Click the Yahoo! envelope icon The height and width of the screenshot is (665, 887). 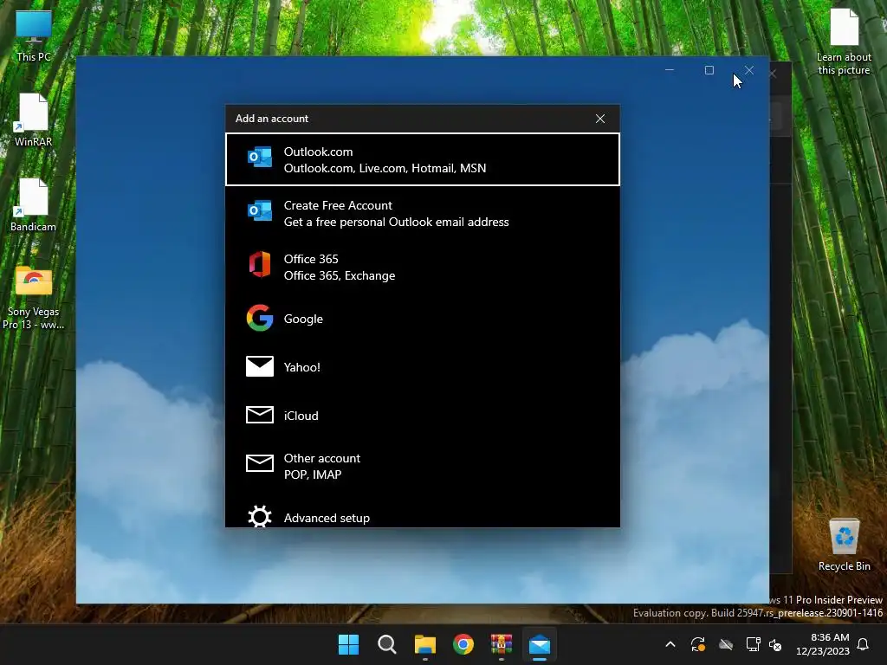[260, 366]
